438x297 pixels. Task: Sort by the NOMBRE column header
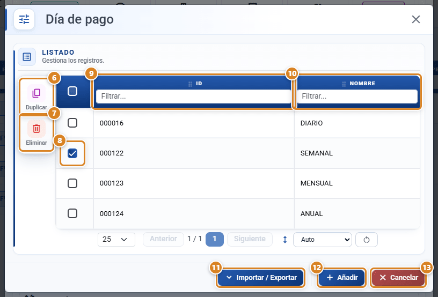pos(362,84)
